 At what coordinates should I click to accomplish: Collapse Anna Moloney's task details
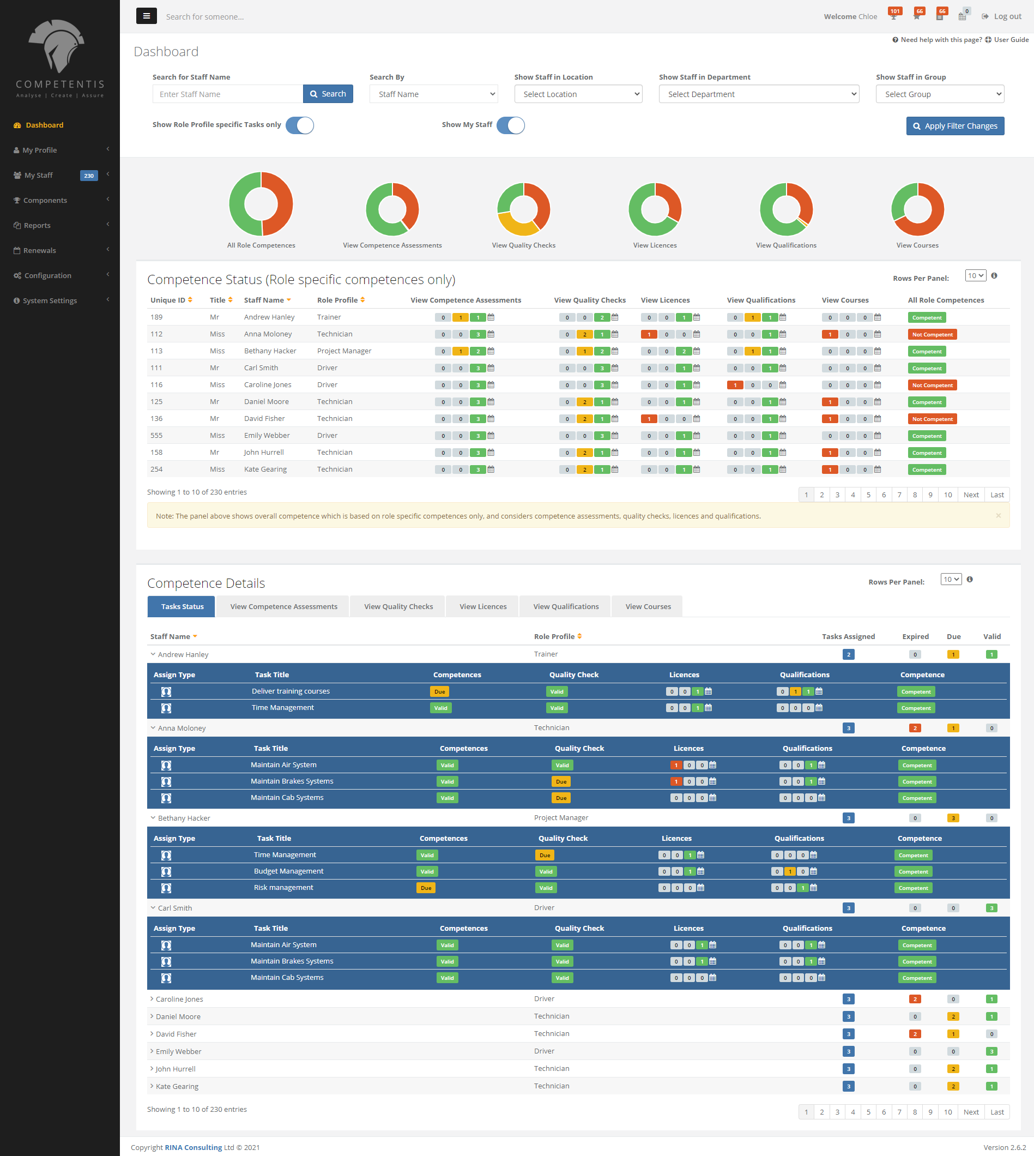153,727
